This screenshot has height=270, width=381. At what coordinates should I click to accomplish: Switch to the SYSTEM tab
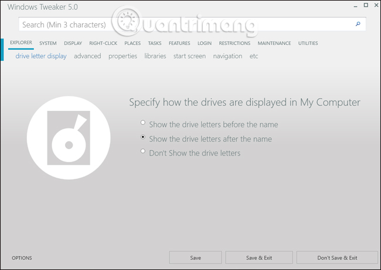(x=48, y=43)
